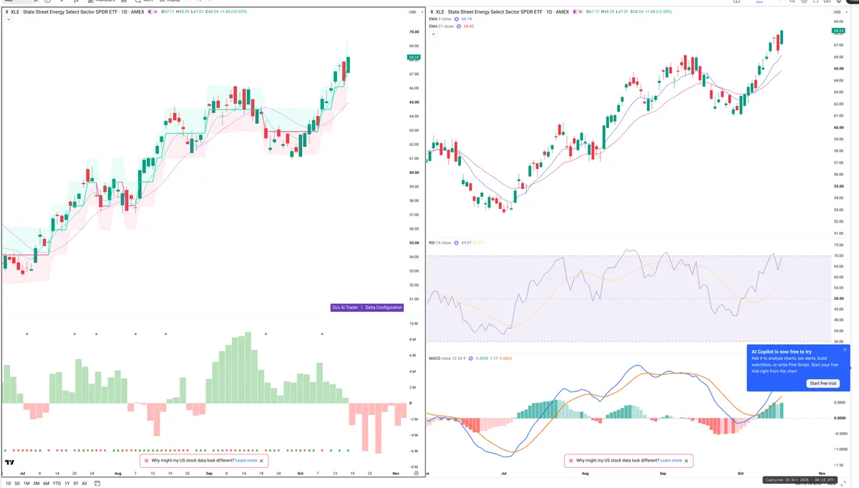Screen dimensions: 859x488
Task: Dismiss left chart US stock data notice
Action: tap(262, 461)
